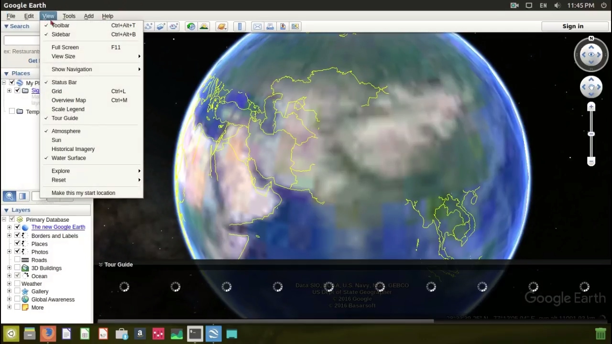This screenshot has height=344, width=612.
Task: Toggle the Temporary Places checkbox
Action: click(12, 111)
